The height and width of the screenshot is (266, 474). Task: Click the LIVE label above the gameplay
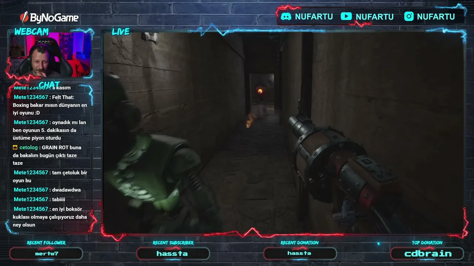point(121,32)
